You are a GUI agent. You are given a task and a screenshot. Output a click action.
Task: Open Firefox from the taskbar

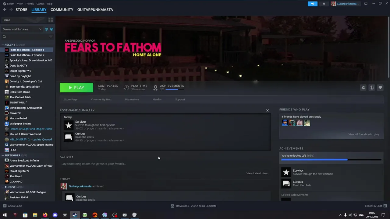pyautogui.click(x=45, y=215)
